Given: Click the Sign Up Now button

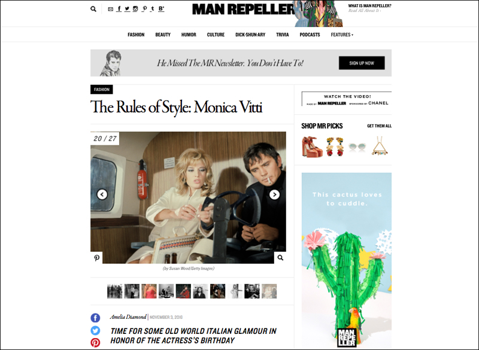Looking at the screenshot, I should tap(362, 63).
